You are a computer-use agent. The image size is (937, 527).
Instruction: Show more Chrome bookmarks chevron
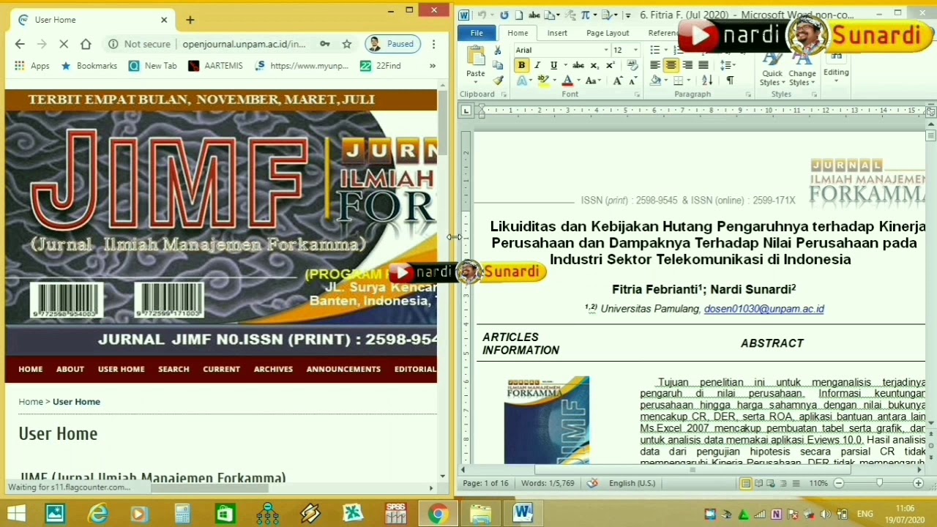[432, 66]
